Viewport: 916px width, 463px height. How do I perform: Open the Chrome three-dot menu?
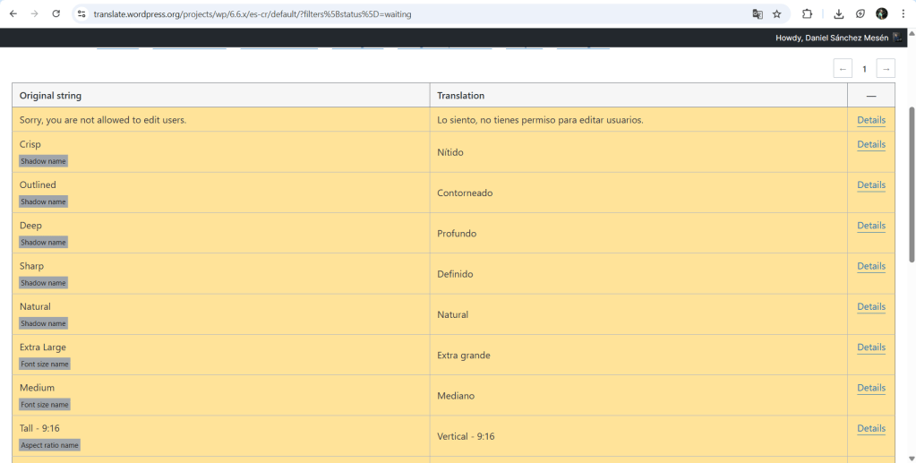(x=903, y=14)
